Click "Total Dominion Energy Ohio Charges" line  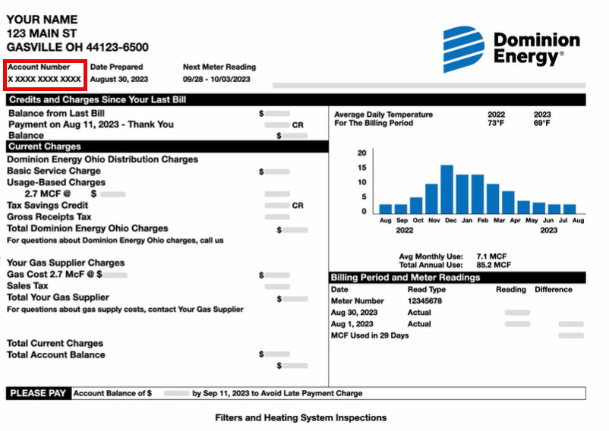pos(87,228)
